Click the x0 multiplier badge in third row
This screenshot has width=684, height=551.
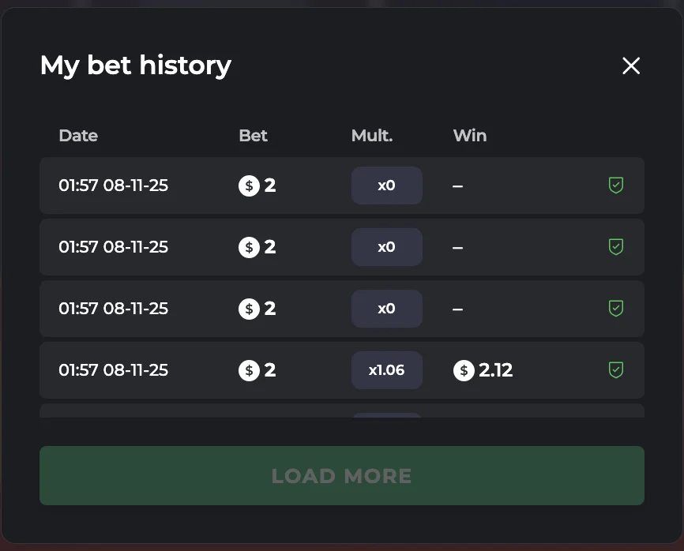(x=386, y=309)
